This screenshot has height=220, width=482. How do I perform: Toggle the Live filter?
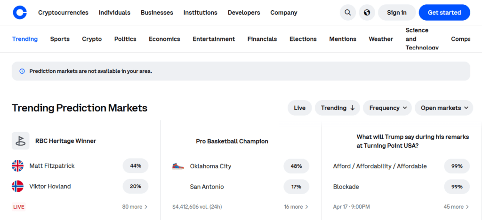pyautogui.click(x=300, y=108)
